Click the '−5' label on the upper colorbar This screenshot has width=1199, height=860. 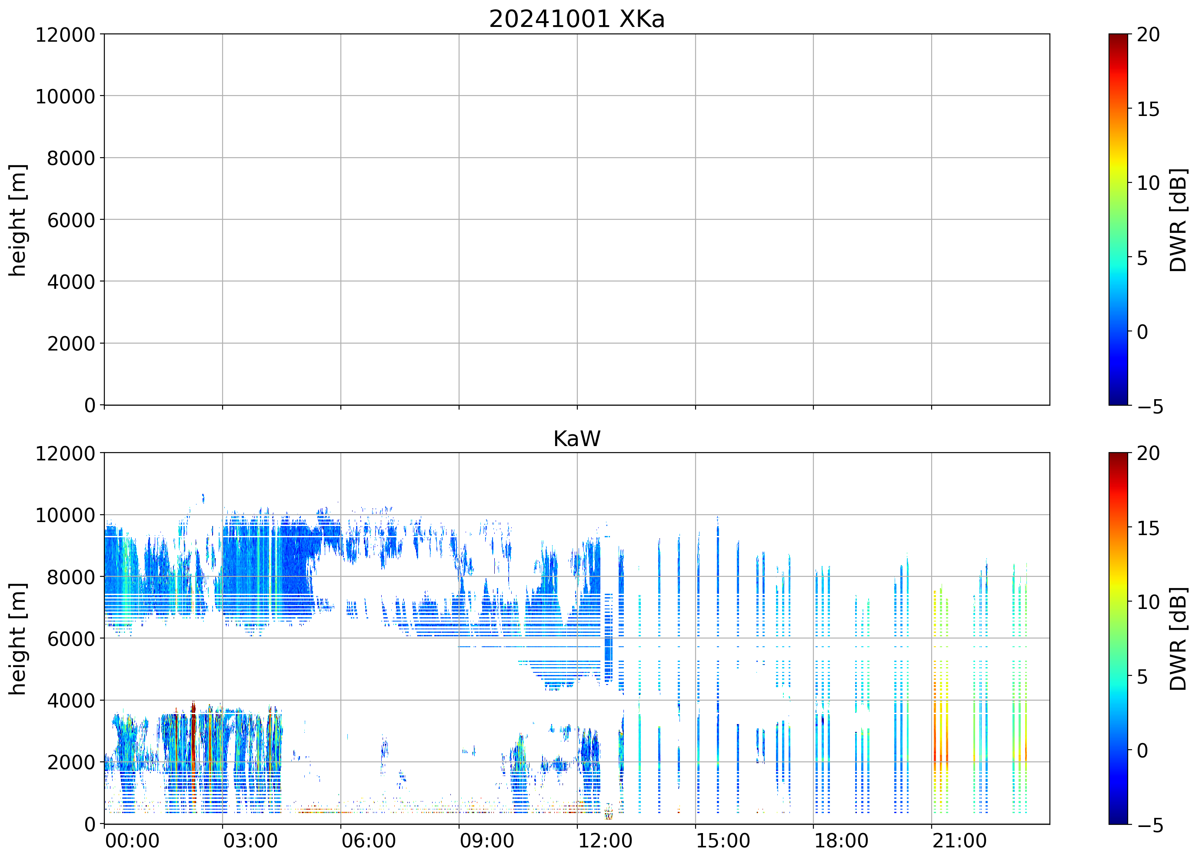[x=1150, y=407]
